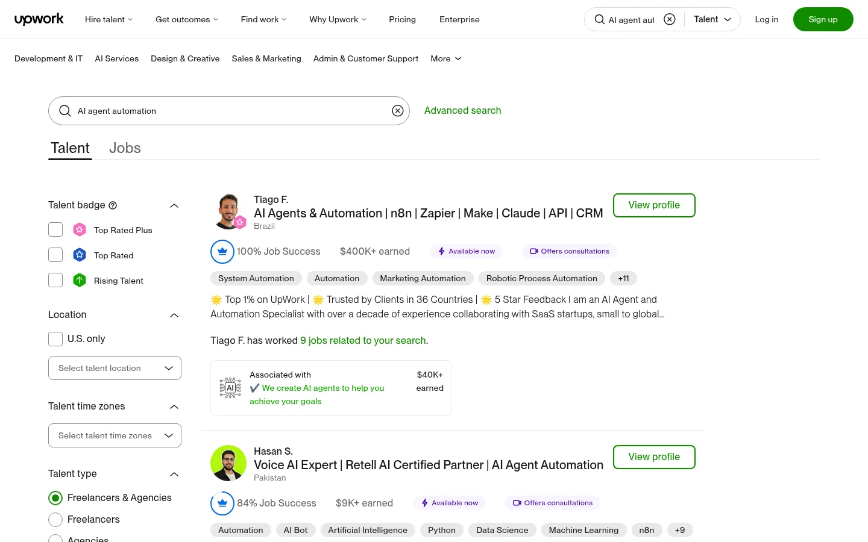This screenshot has height=542, width=868.
Task: Collapse the Talent time zones section
Action: 174,406
